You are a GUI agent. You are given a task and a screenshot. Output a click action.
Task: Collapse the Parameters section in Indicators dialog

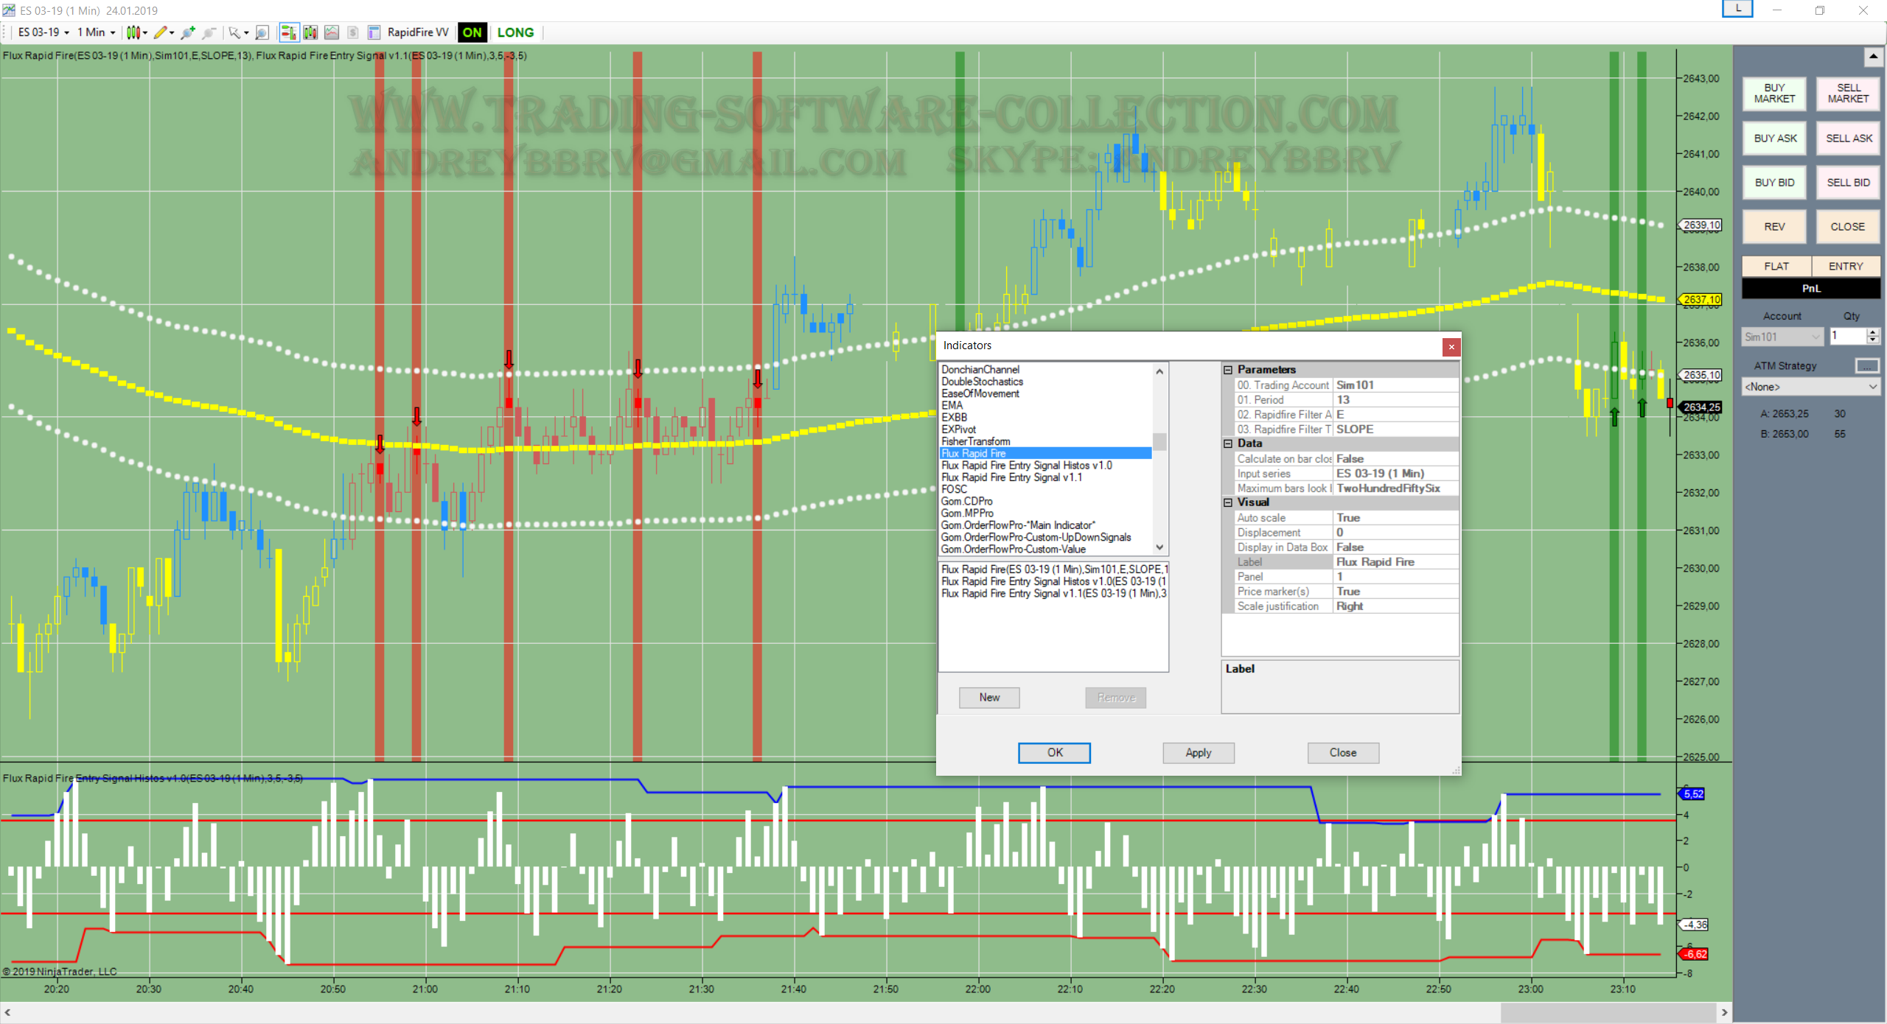click(x=1228, y=370)
